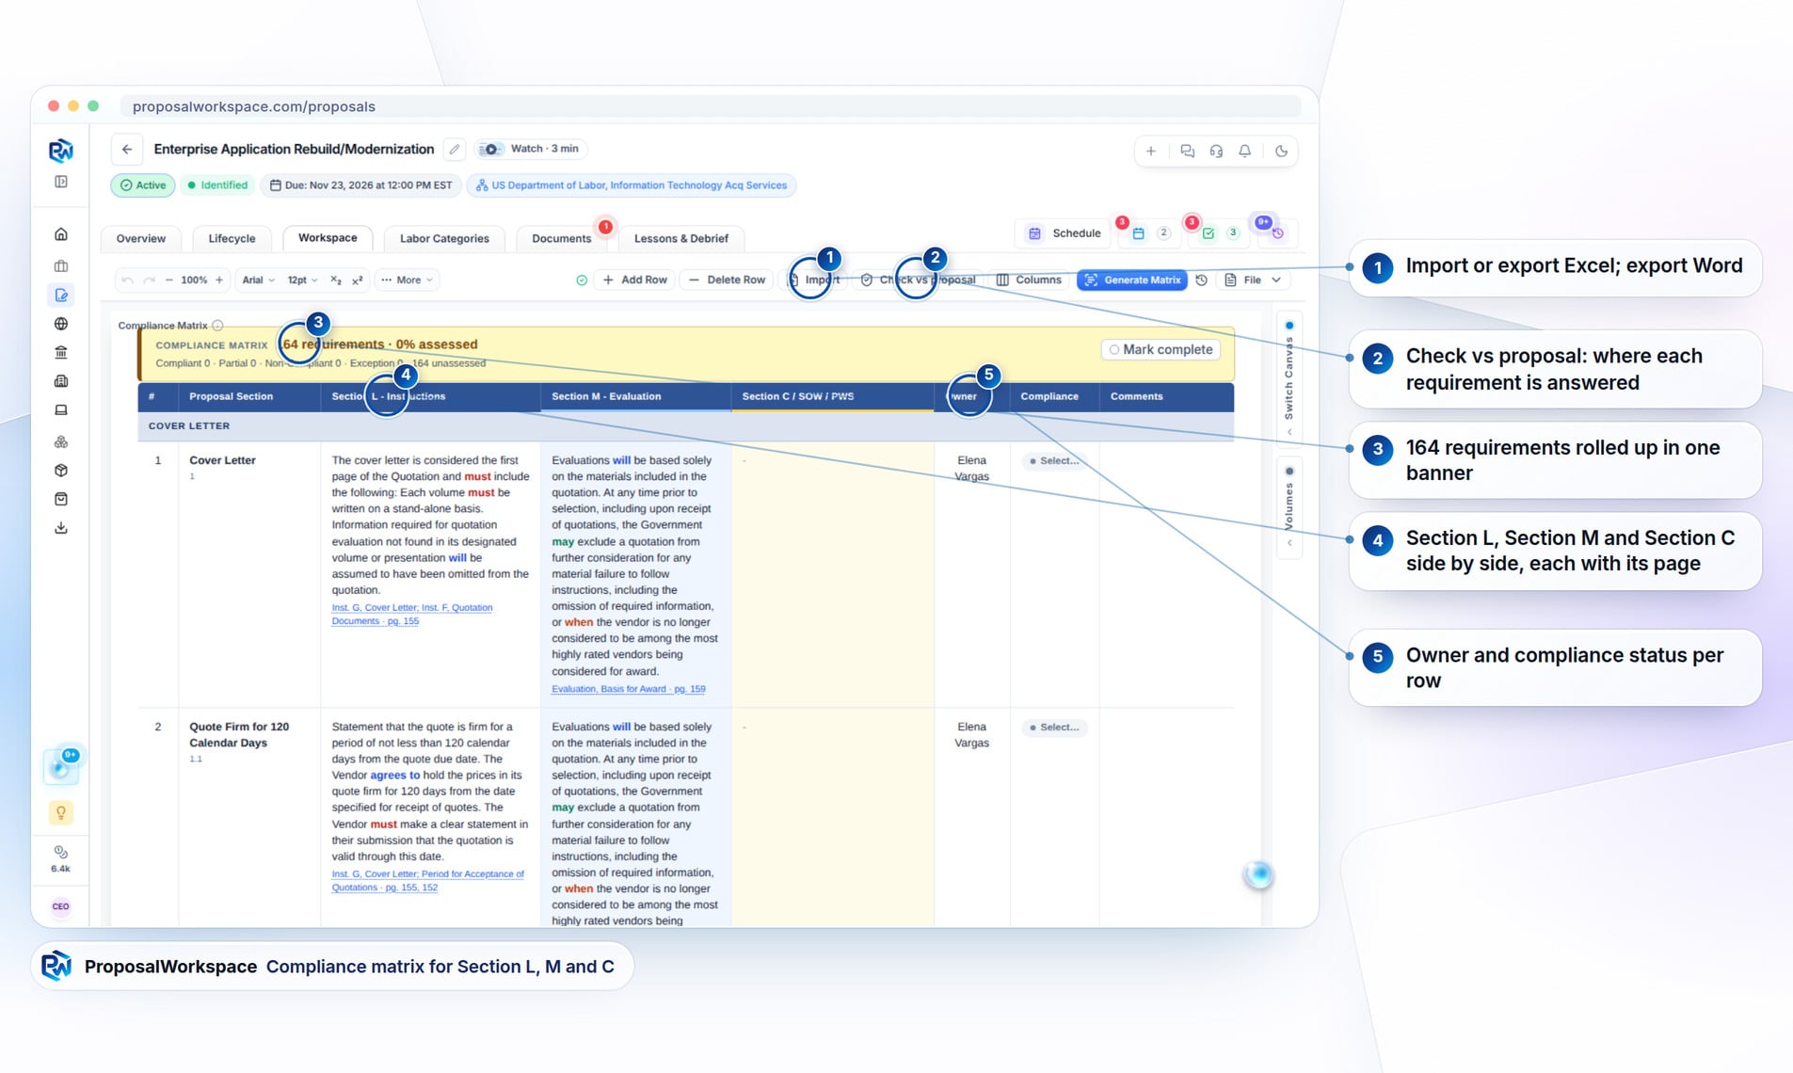The image size is (1793, 1073).
Task: Open the Arial font dropdown
Action: (258, 280)
